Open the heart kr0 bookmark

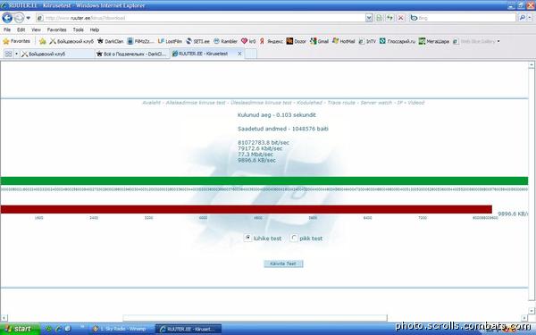pyautogui.click(x=248, y=41)
